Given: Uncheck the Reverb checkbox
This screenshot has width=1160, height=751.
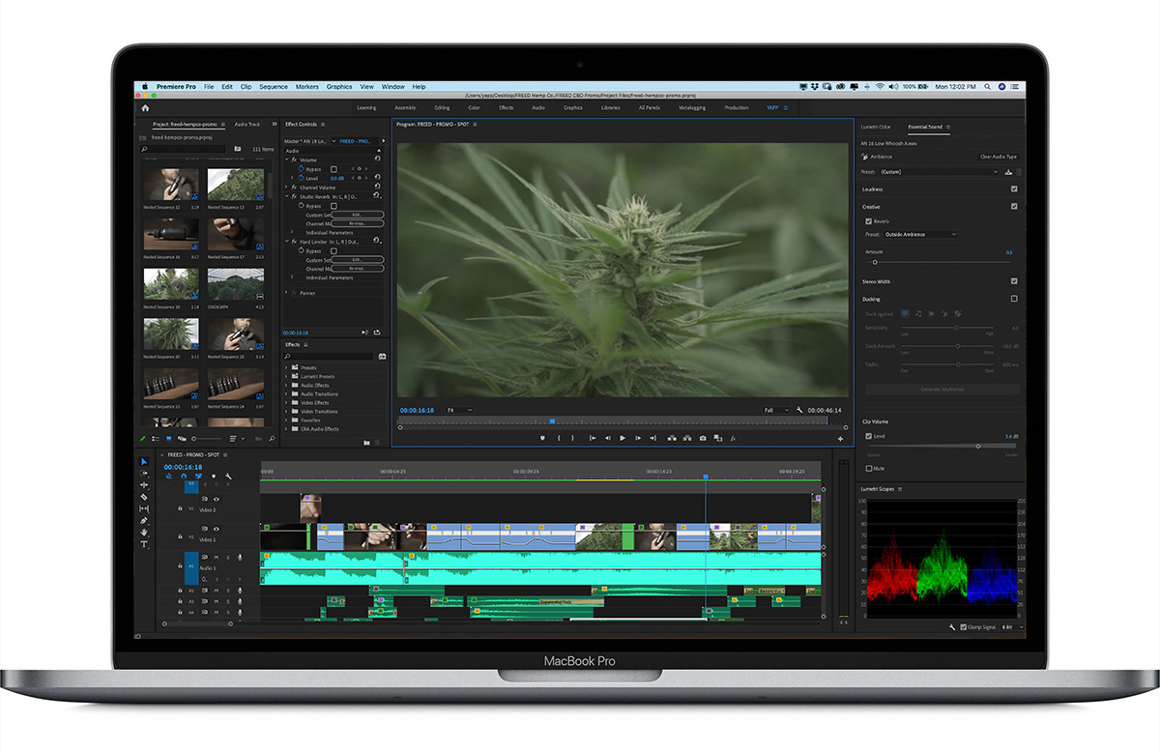Looking at the screenshot, I should (869, 221).
